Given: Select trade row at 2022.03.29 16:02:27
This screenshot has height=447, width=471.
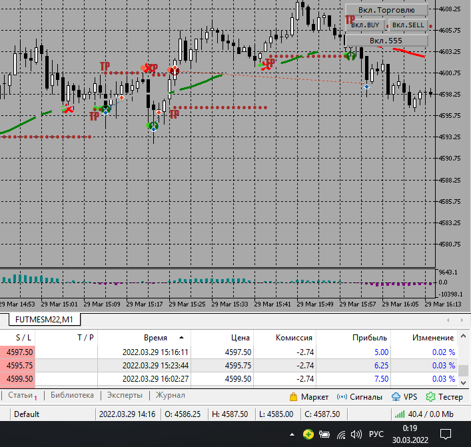Looking at the screenshot, I should click(229, 379).
